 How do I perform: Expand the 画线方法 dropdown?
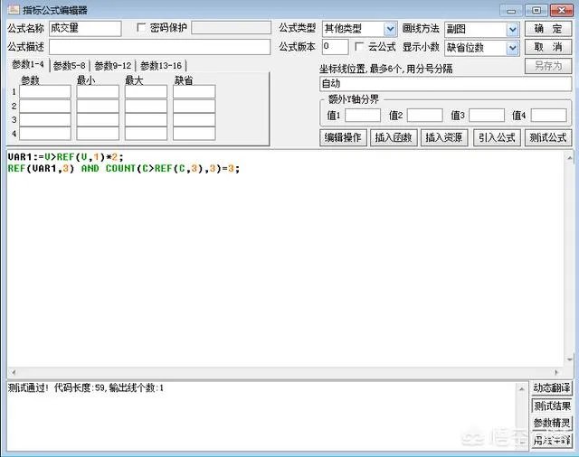pyautogui.click(x=513, y=29)
